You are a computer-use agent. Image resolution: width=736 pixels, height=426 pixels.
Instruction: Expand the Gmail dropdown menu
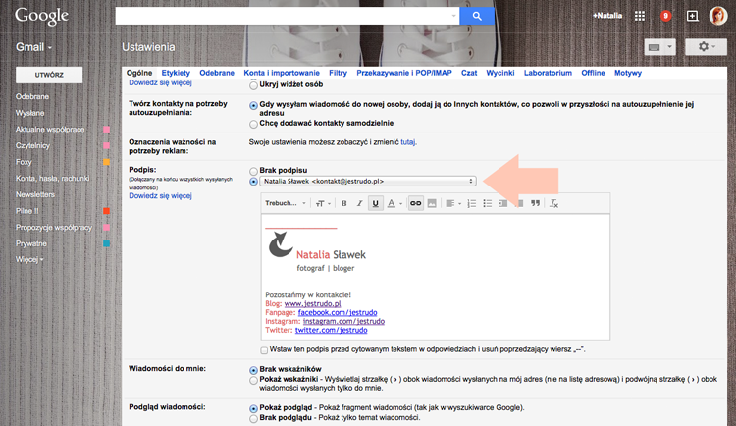pos(33,47)
